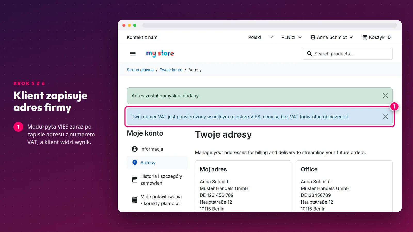Screen dimensions: 413x232
Task: Select Adresy in account sidebar
Action: (157, 163)
